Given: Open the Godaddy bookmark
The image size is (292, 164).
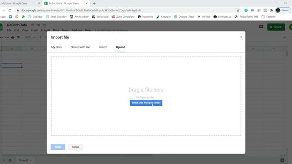Looking at the screenshot, I should click(36, 17).
